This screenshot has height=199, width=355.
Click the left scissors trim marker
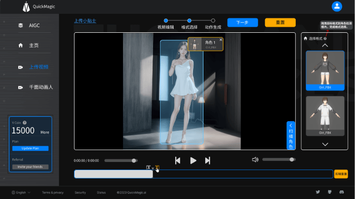coord(148,167)
